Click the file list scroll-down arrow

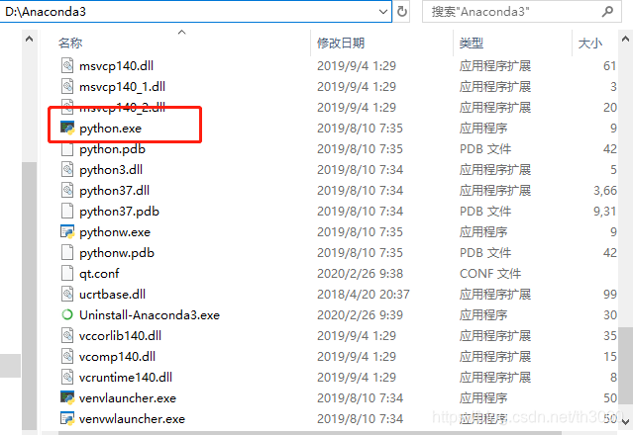pos(625,422)
